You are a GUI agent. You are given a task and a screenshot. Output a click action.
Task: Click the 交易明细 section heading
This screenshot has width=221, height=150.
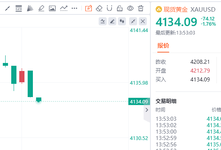[166, 101]
